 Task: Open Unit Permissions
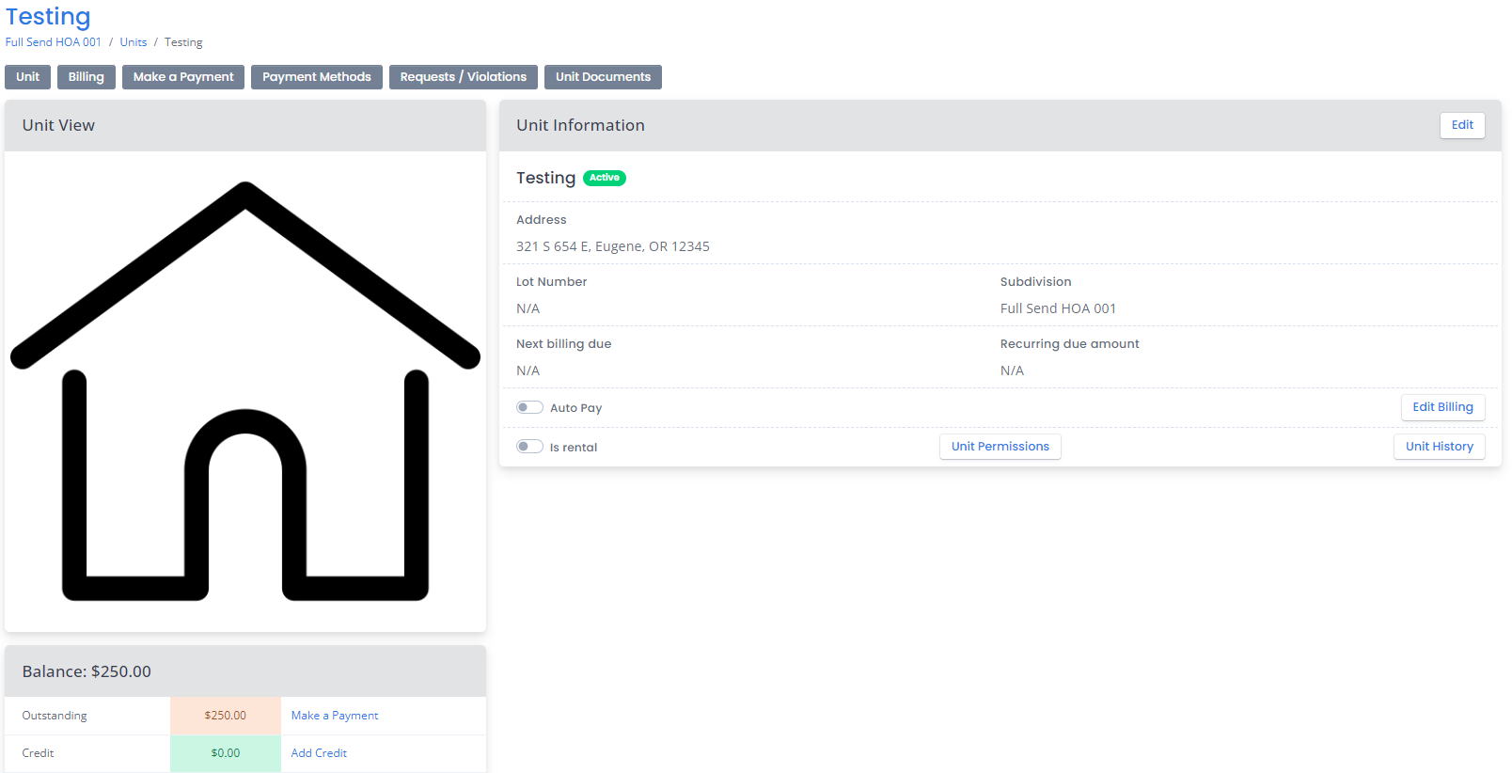pyautogui.click(x=1000, y=447)
